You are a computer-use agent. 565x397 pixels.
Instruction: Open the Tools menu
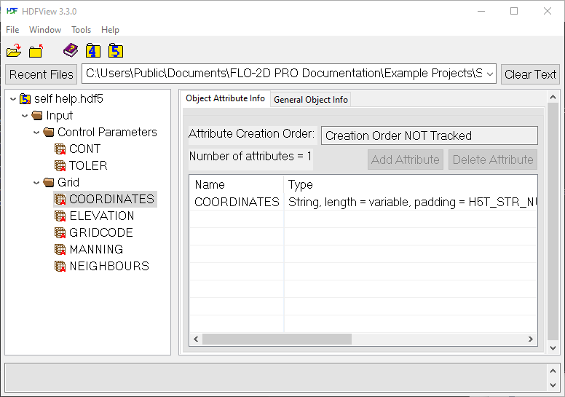81,30
